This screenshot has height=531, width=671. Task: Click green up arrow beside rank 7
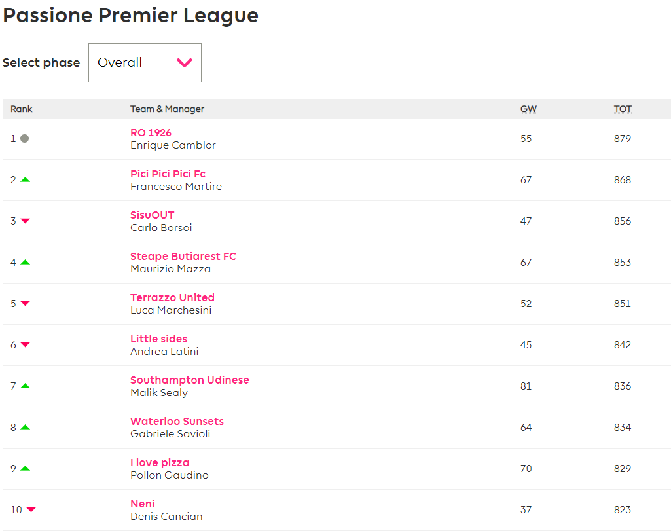[26, 386]
